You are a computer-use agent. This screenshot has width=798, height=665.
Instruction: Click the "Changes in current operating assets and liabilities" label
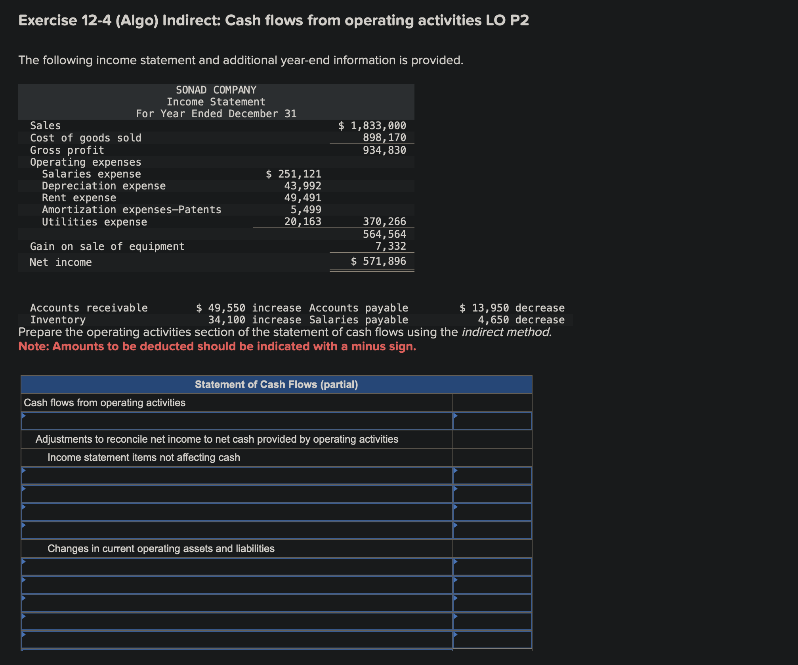161,548
